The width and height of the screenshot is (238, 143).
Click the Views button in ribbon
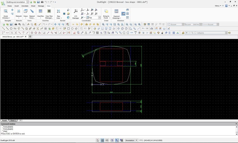tap(25, 14)
